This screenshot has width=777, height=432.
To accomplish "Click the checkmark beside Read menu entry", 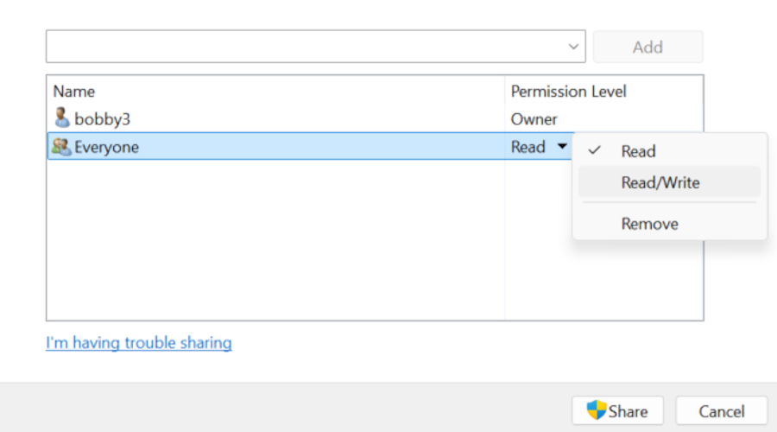I will pyautogui.click(x=595, y=150).
